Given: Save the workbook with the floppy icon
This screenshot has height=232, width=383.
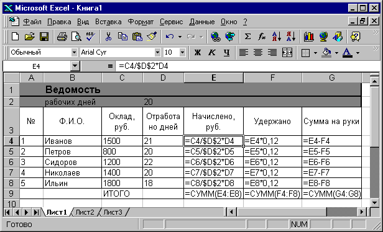Looking at the screenshot, I should [x=44, y=37].
